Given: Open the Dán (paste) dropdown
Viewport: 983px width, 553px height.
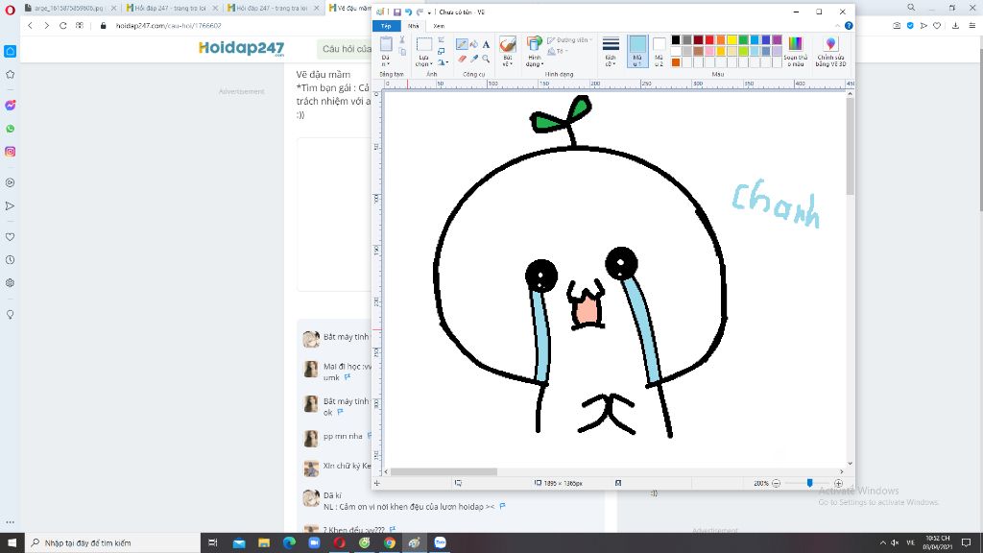Looking at the screenshot, I should point(386,60).
